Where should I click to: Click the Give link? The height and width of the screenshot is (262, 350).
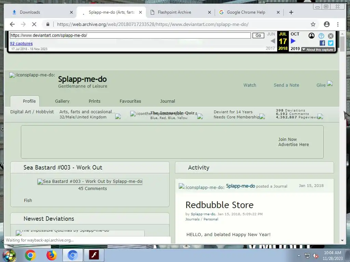(x=321, y=85)
